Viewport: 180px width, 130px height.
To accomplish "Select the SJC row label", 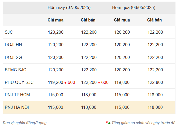I will [x=9, y=32].
